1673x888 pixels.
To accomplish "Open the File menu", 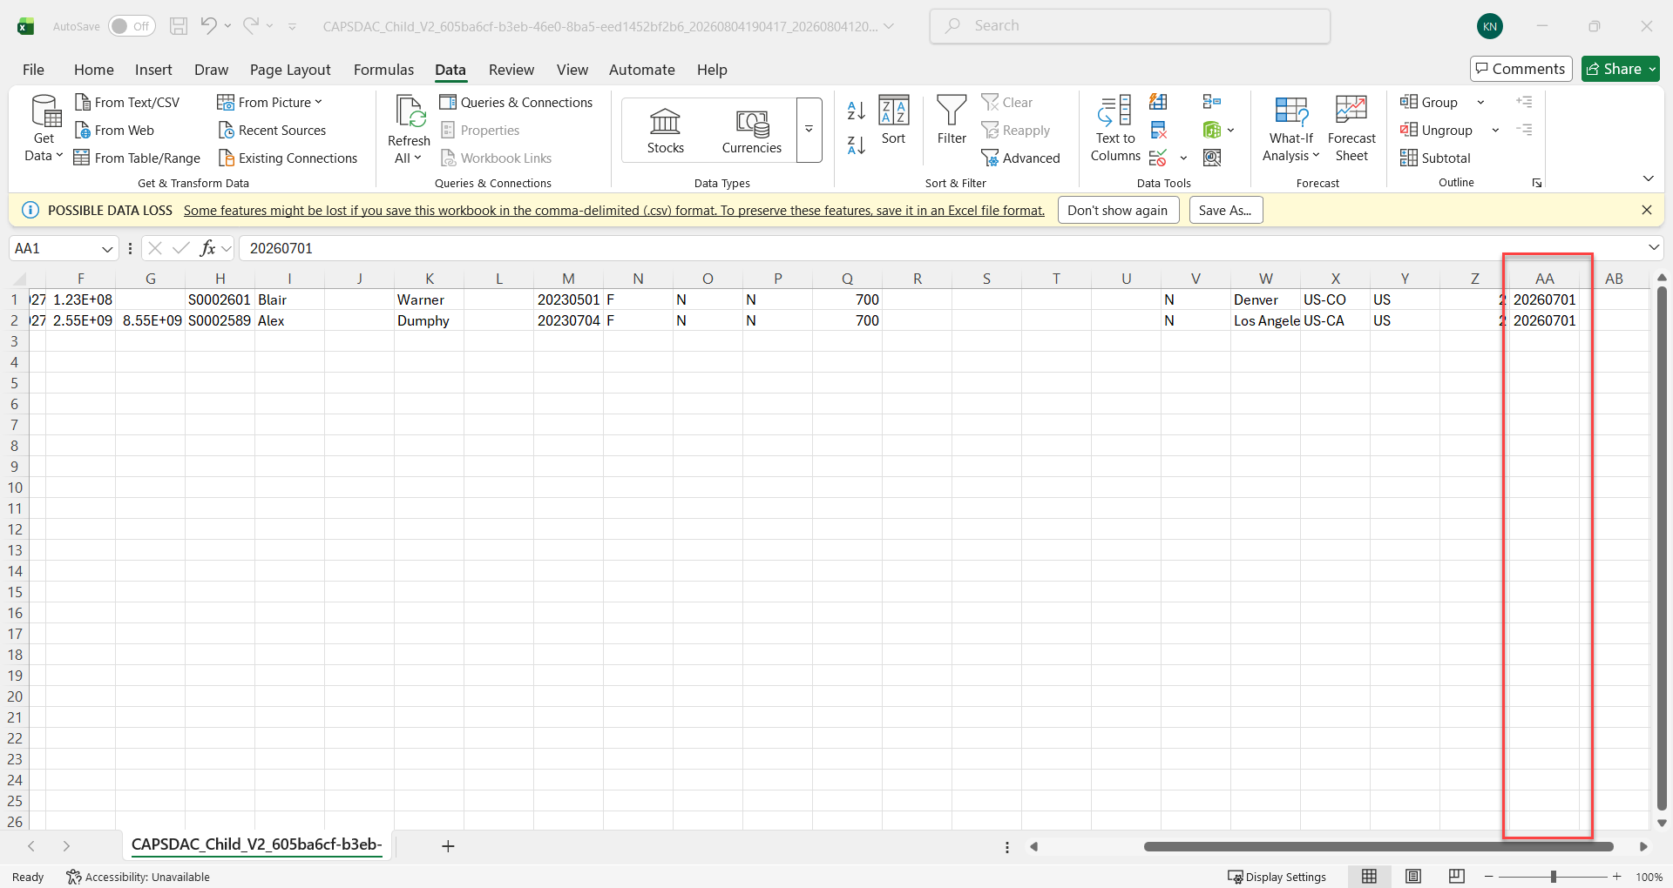I will 33,70.
